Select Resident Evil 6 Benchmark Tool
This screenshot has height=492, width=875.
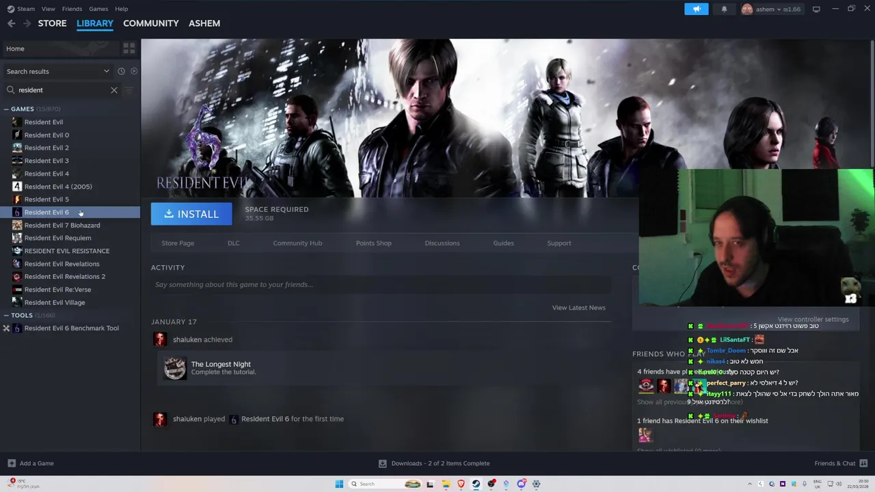click(70, 328)
